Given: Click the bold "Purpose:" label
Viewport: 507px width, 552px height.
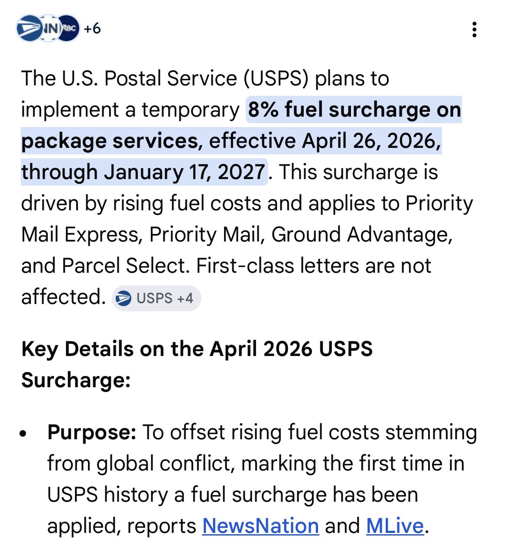Looking at the screenshot, I should (92, 432).
